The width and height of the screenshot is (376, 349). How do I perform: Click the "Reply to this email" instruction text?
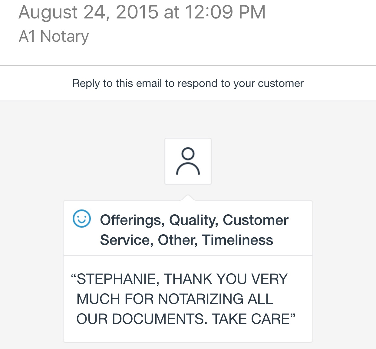188,83
